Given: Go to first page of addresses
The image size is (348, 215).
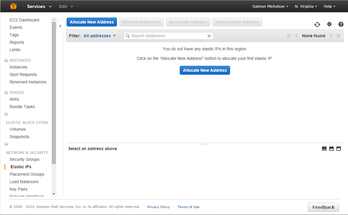Looking at the screenshot, I should point(289,36).
